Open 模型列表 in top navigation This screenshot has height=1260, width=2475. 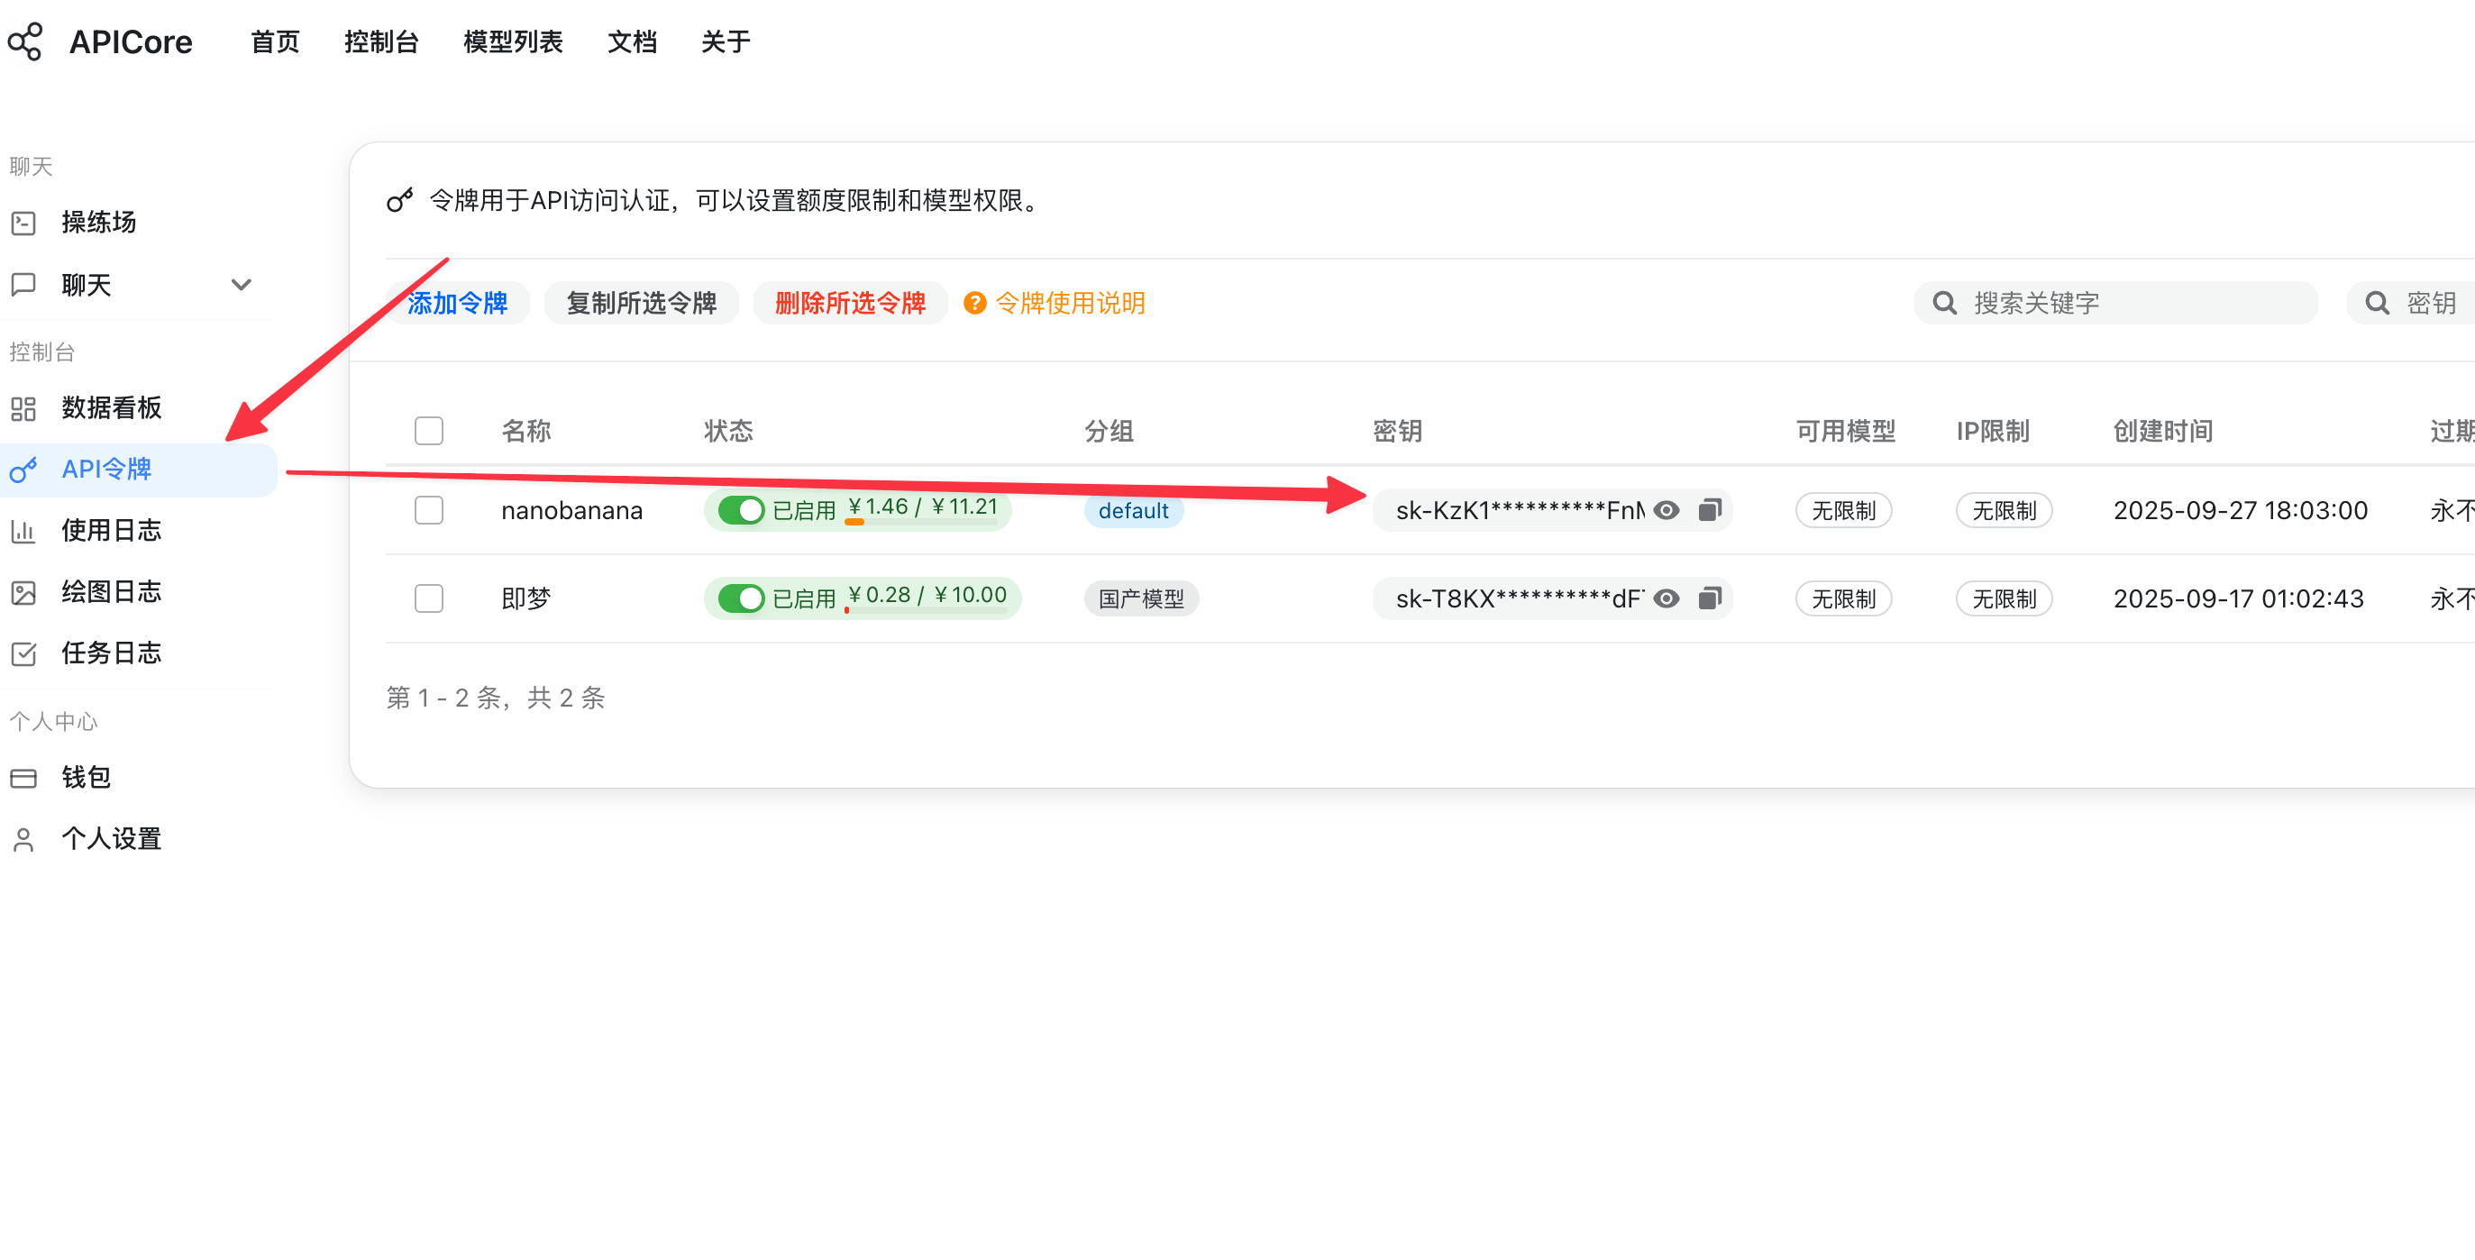click(x=512, y=41)
